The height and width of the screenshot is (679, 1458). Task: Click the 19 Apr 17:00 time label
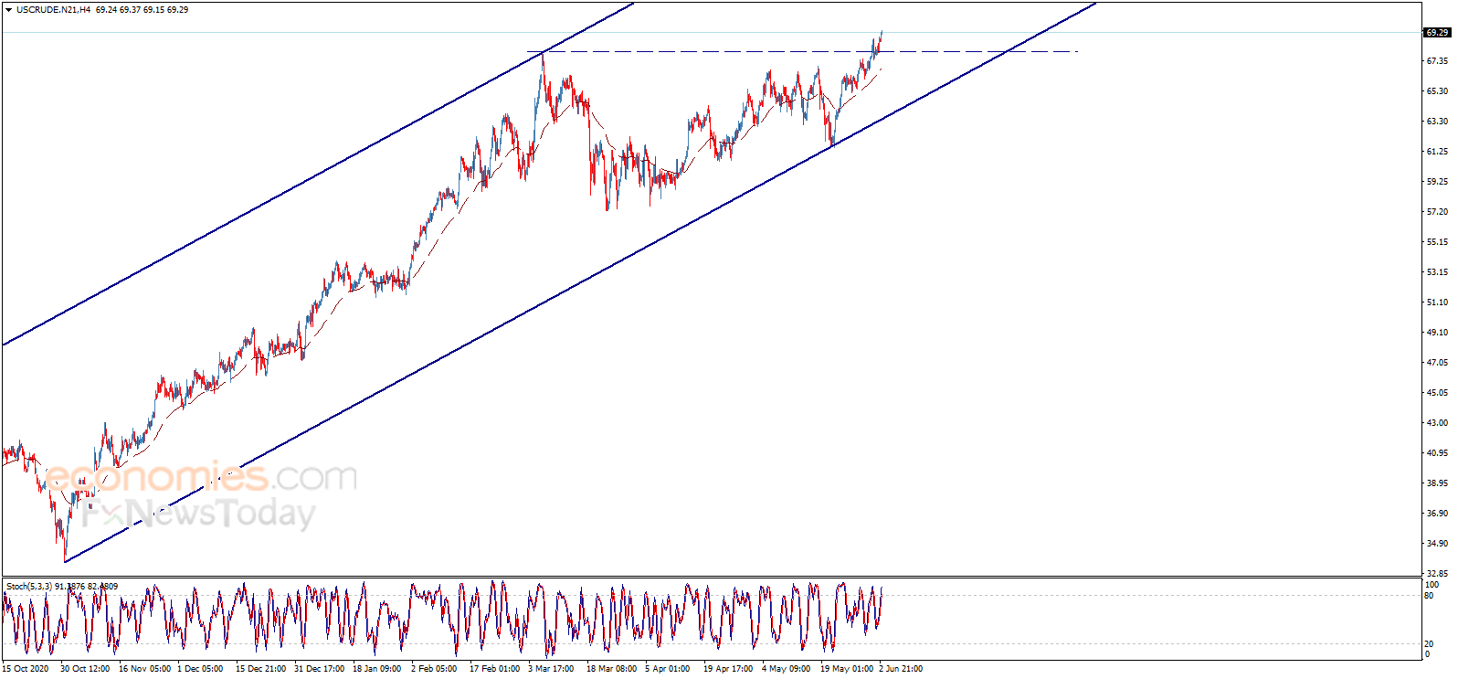tap(728, 669)
